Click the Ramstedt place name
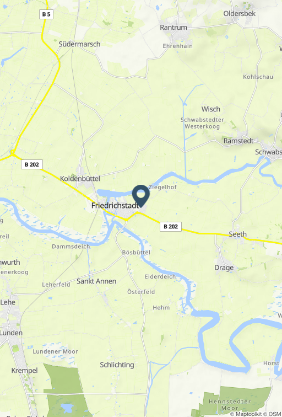The width and height of the screenshot is (282, 417). coord(238,141)
